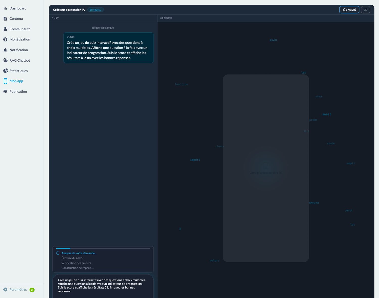Click the spinner beside 'Analyse de votre demande'
Screen dimensions: 379x298
pos(58,253)
